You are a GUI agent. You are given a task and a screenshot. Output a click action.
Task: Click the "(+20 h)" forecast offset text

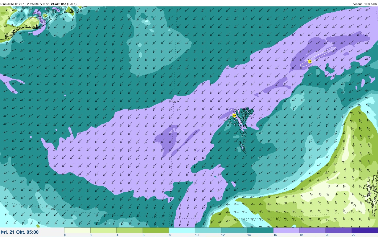point(72,4)
